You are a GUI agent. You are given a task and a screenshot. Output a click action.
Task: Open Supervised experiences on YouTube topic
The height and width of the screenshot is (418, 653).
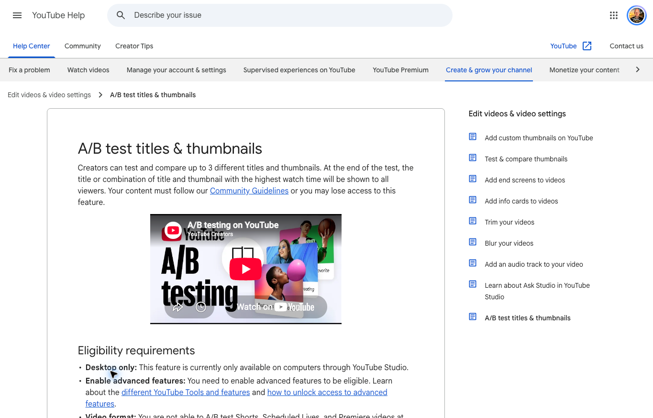pyautogui.click(x=299, y=70)
